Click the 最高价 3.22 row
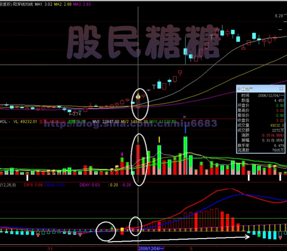287x251 pixels. coord(261,110)
